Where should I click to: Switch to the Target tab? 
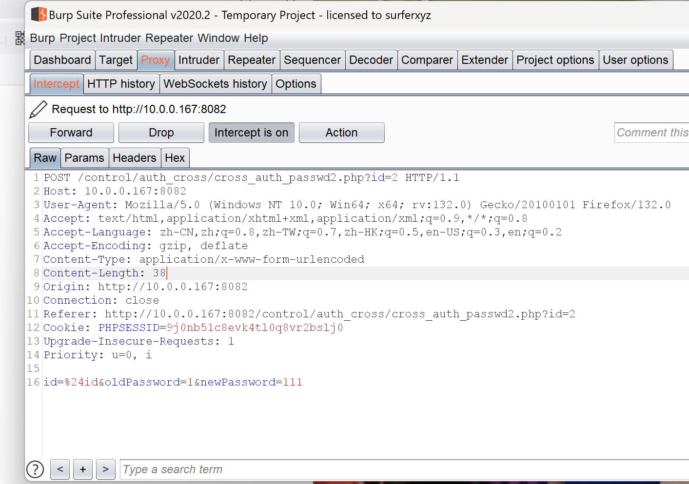[x=116, y=60]
